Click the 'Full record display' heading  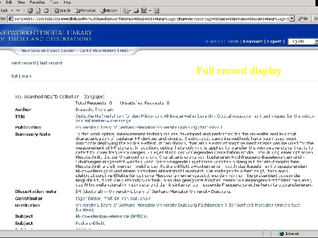pyautogui.click(x=239, y=71)
